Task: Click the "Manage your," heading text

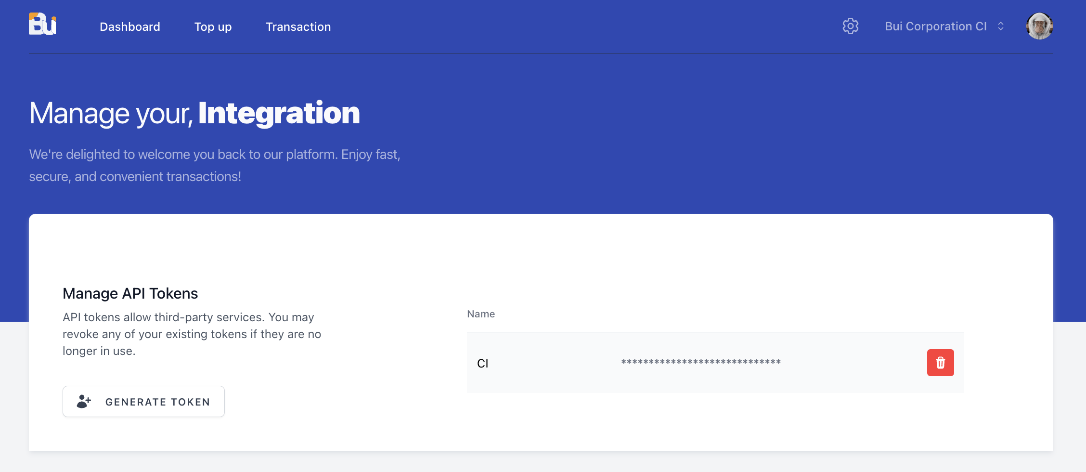Action: pyautogui.click(x=111, y=114)
